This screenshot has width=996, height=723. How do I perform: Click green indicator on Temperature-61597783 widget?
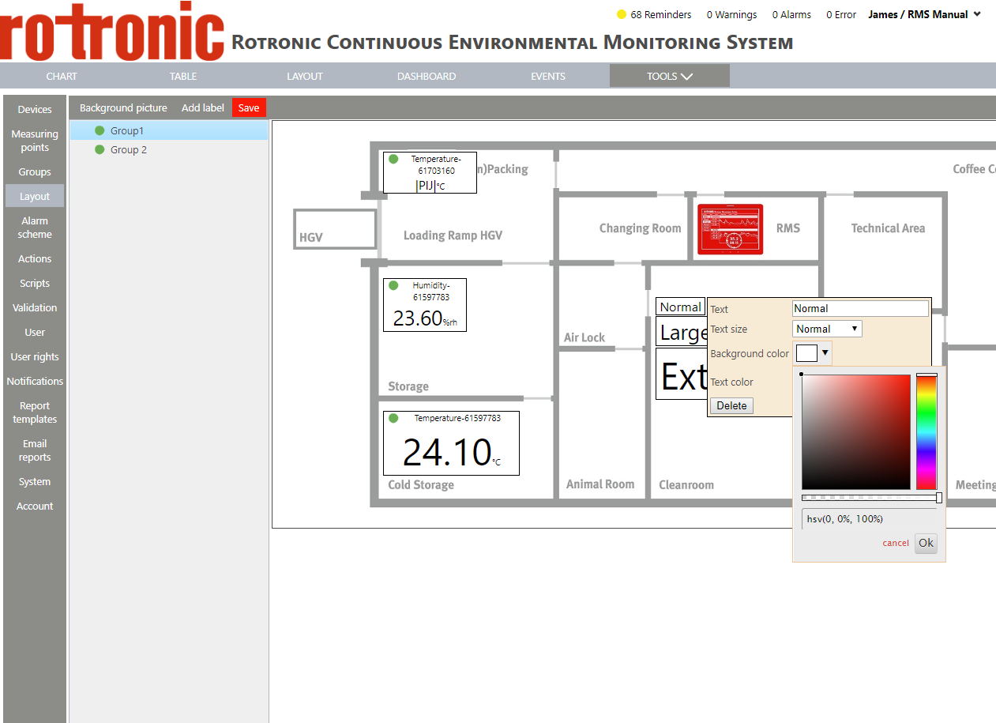point(393,418)
